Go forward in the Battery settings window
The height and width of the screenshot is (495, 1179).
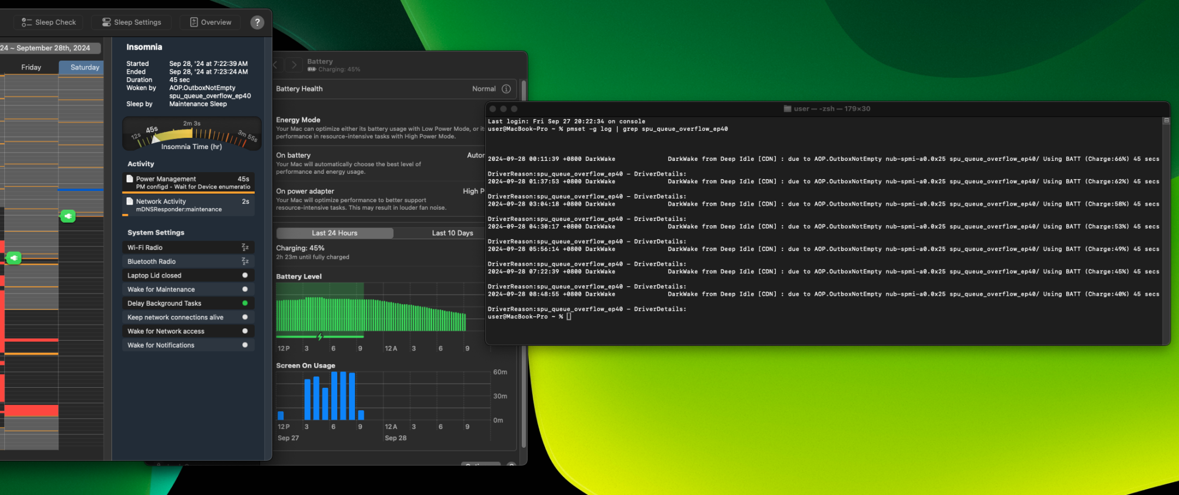(x=294, y=65)
